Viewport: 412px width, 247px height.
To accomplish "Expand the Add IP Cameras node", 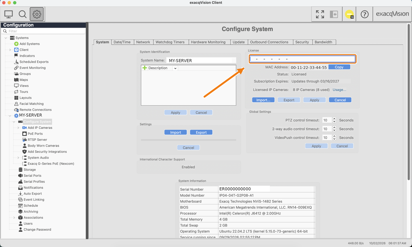I will tap(18, 128).
